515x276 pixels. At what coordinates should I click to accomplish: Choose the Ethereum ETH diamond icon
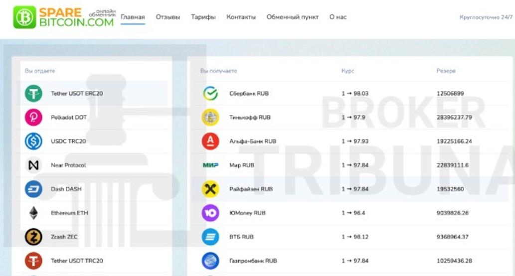pyautogui.click(x=33, y=213)
